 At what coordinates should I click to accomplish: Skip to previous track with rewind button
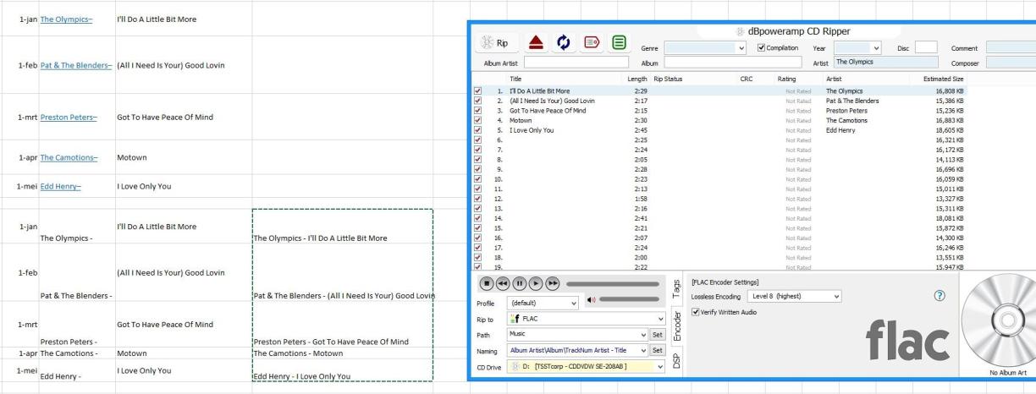tap(502, 283)
